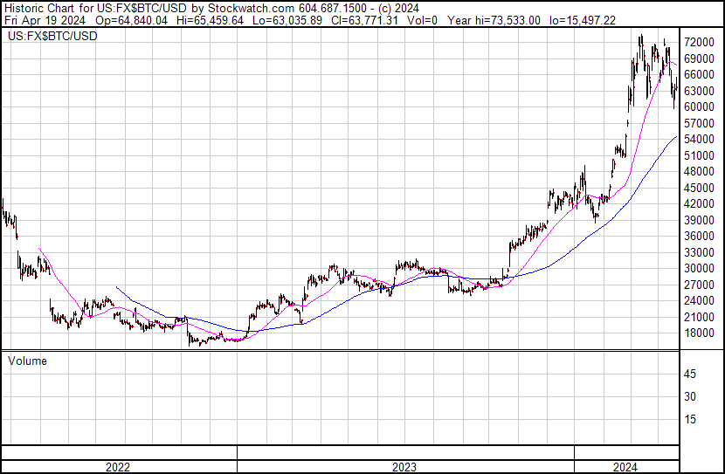Click the Vol=0 volume value in the header
This screenshot has width=725, height=474.
coord(421,19)
